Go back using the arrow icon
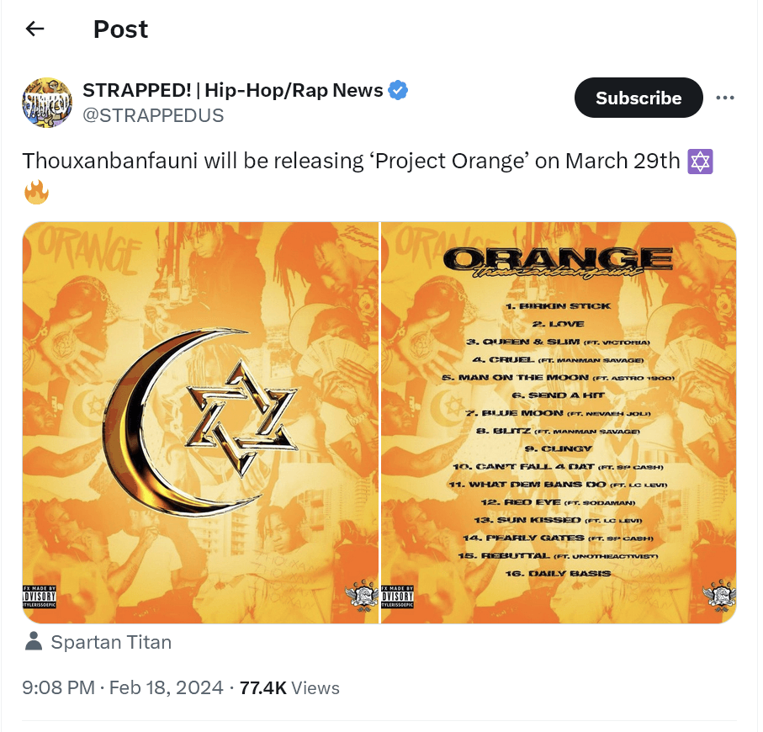This screenshot has height=732, width=763. pos(34,29)
